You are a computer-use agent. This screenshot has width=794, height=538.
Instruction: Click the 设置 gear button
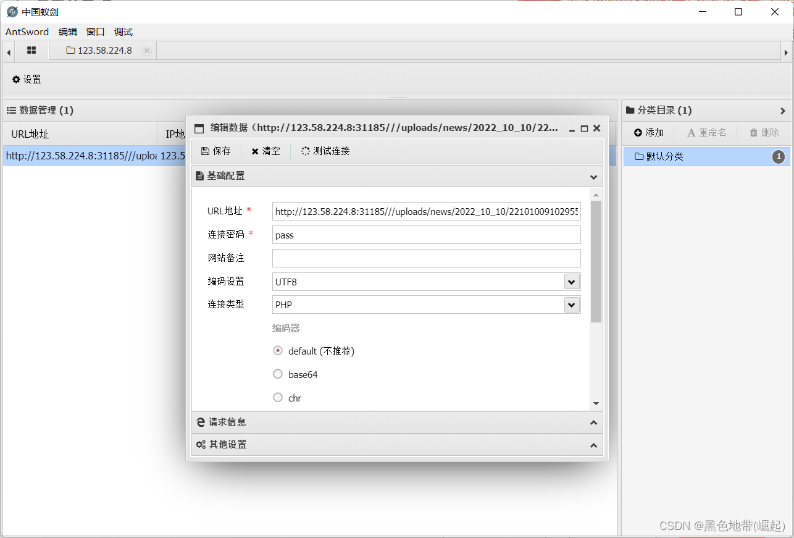pyautogui.click(x=27, y=79)
